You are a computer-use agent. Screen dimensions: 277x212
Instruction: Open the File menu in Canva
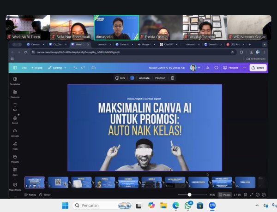coord(24,68)
